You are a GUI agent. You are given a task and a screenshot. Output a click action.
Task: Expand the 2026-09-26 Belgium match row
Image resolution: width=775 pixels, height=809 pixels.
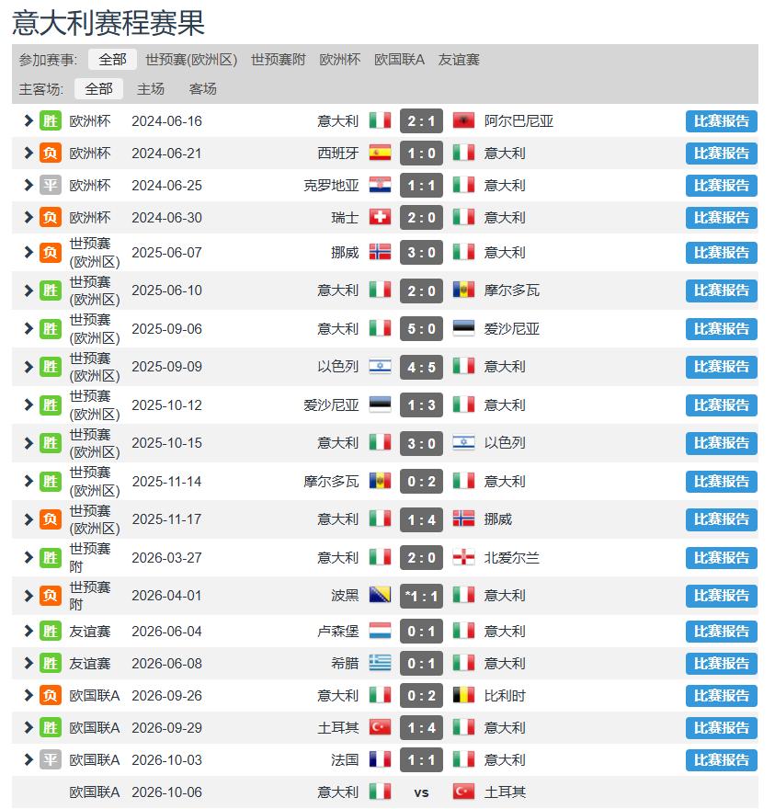[x=28, y=696]
